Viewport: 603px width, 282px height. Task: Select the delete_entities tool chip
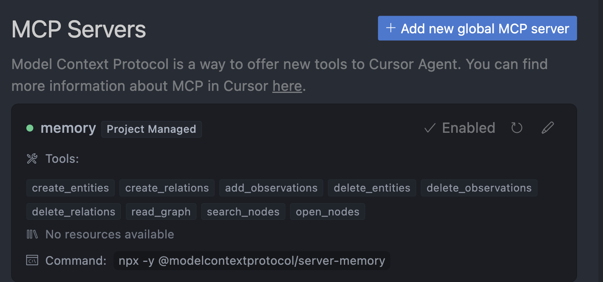point(372,188)
